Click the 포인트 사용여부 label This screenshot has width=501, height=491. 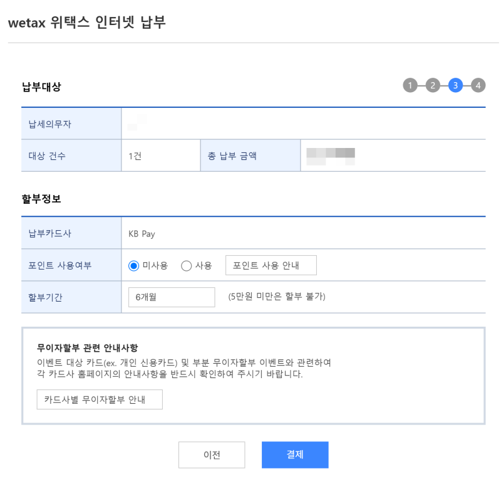[x=59, y=265]
